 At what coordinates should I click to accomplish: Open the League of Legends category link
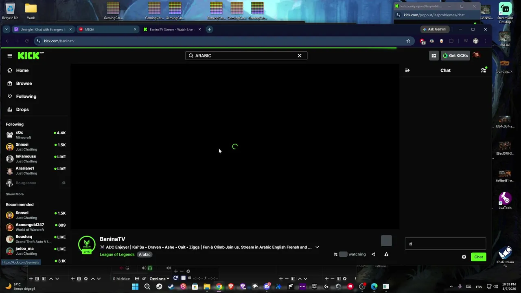pyautogui.click(x=117, y=254)
